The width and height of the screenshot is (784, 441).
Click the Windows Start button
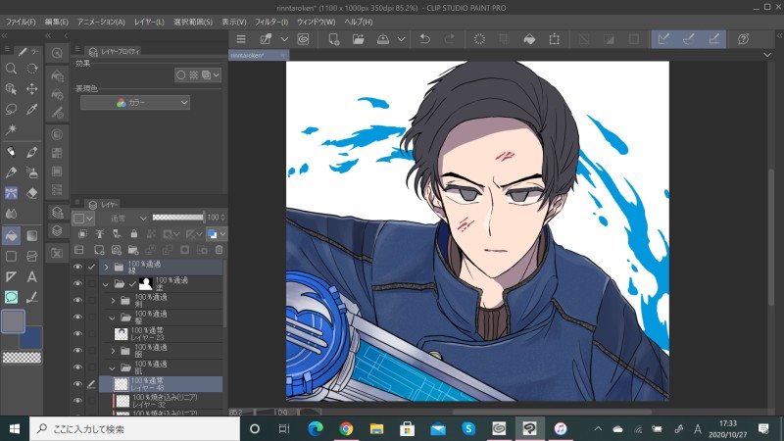[x=15, y=428]
